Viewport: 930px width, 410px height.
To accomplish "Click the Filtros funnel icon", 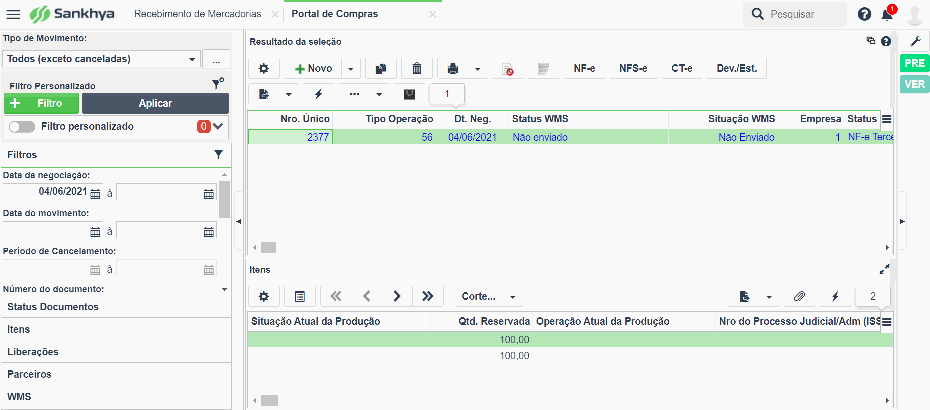I will click(x=218, y=154).
